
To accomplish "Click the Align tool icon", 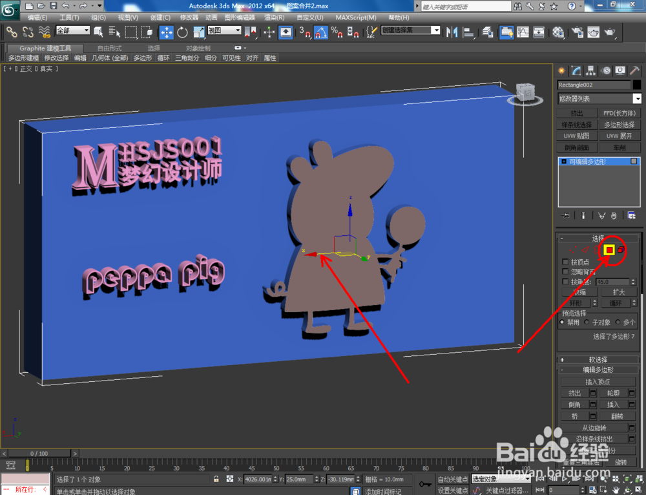I will 468,32.
